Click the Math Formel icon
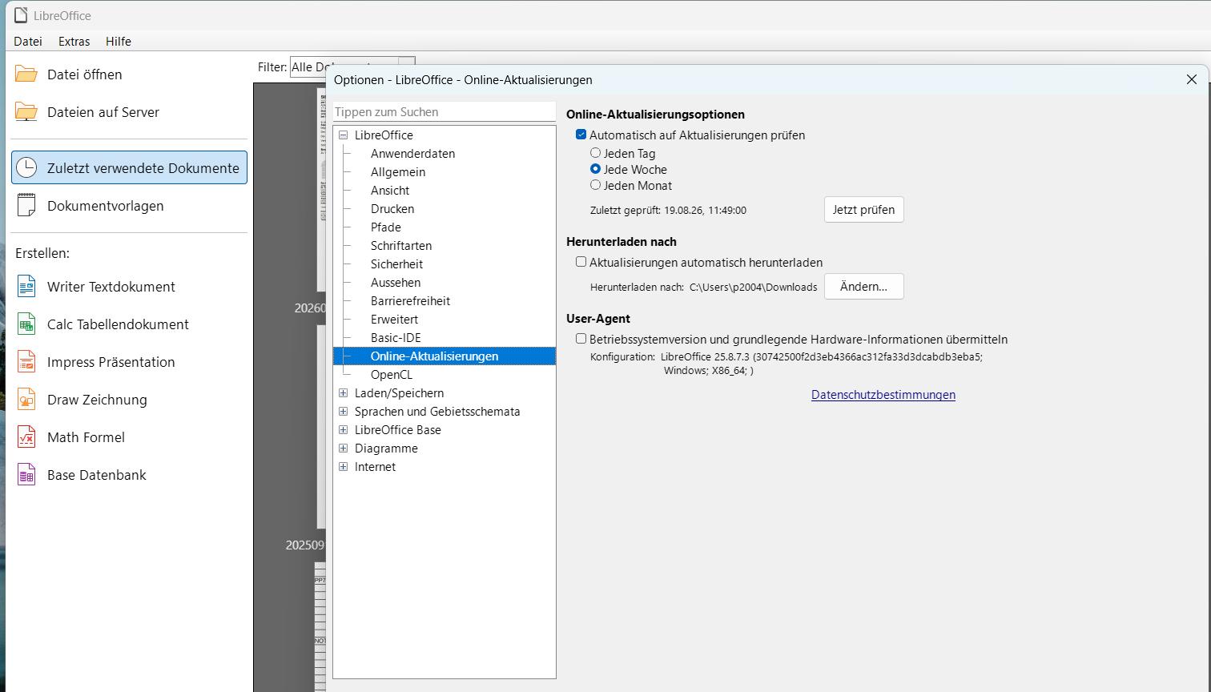 click(x=26, y=437)
